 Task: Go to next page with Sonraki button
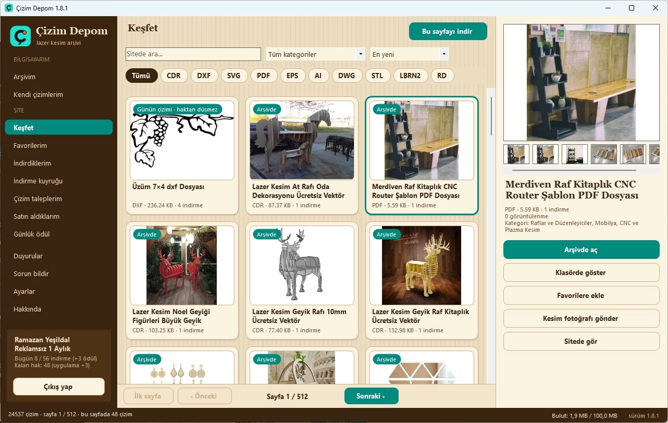click(372, 396)
